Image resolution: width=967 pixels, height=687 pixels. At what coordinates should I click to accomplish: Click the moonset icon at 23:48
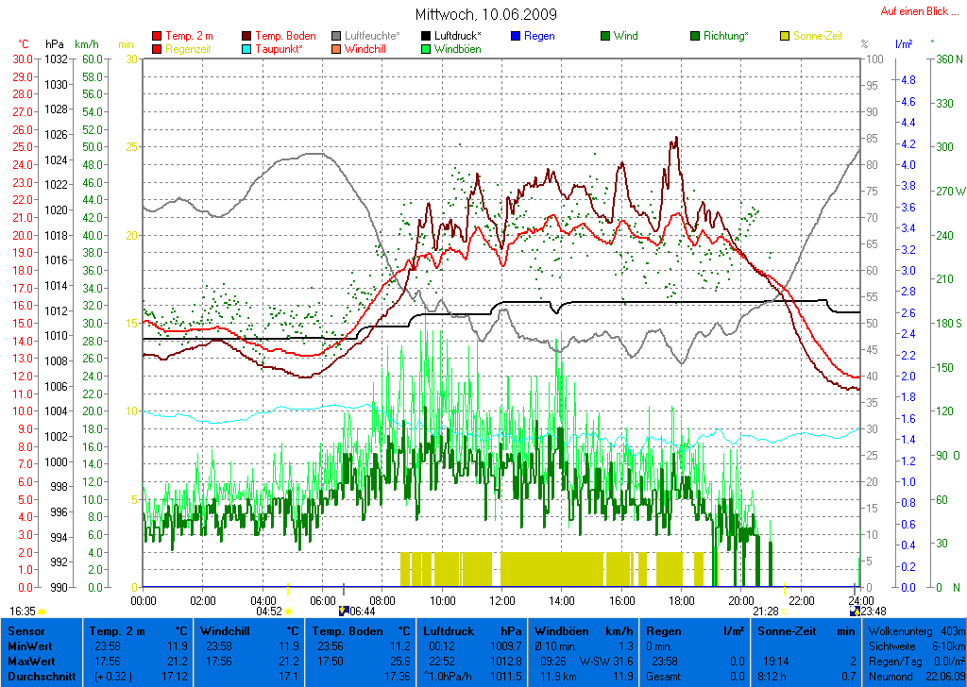point(855,611)
